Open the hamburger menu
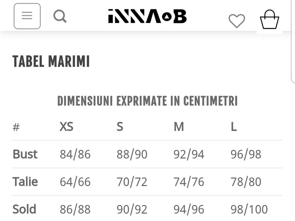Image resolution: width=295 pixels, height=221 pixels. [x=27, y=16]
